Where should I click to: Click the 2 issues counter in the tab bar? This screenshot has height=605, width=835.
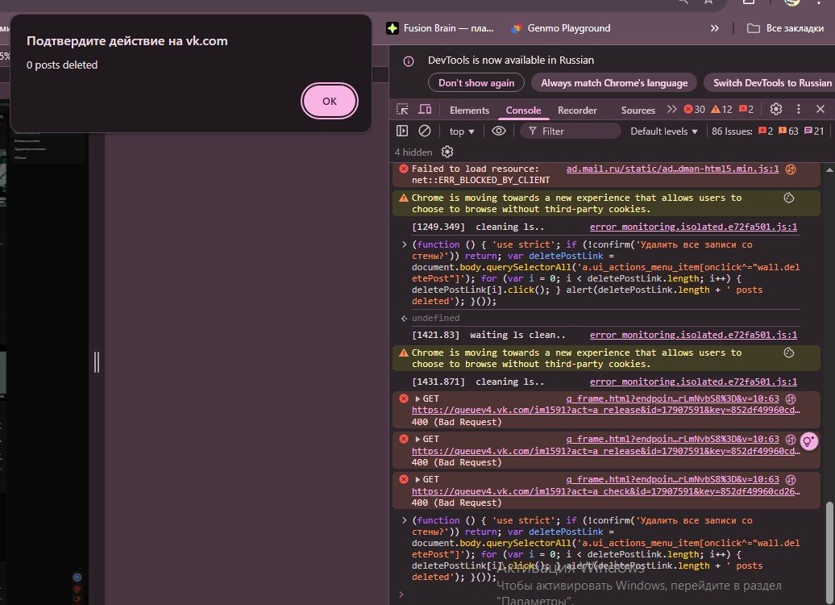746,109
